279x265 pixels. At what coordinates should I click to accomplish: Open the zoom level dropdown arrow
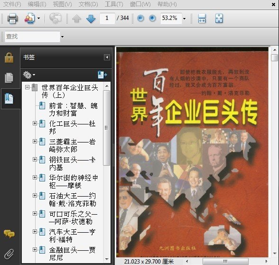tap(184, 19)
